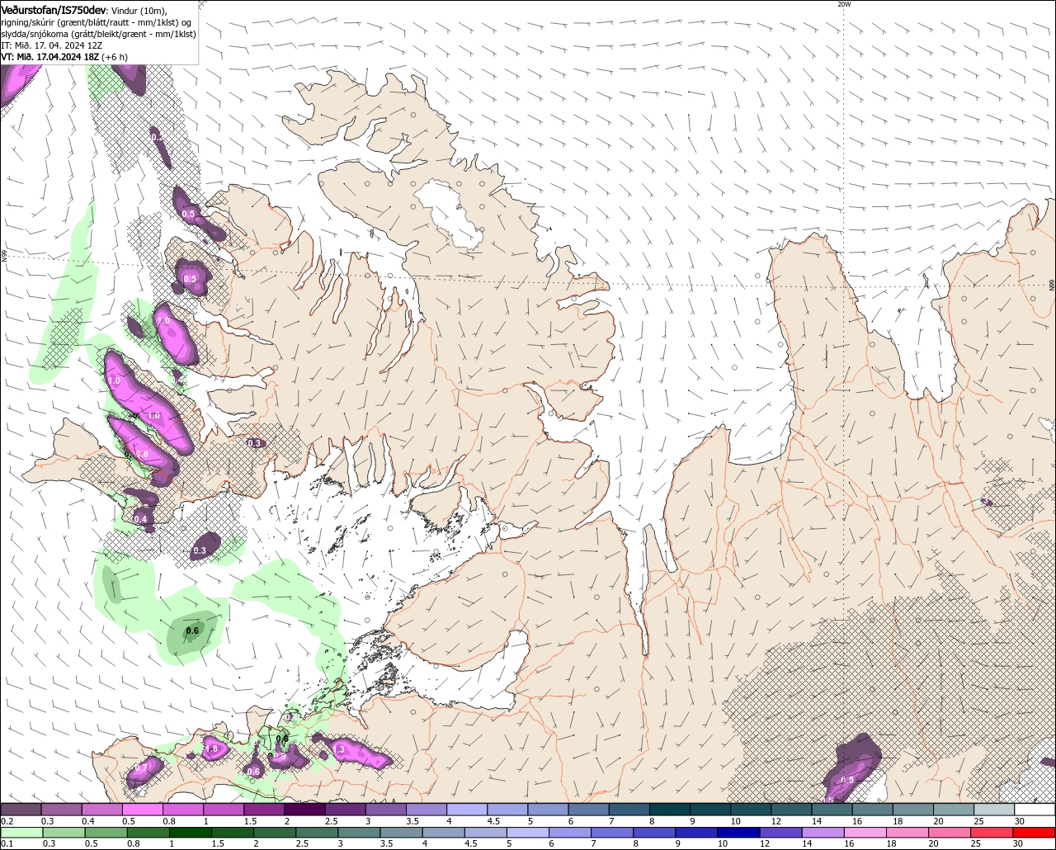Pick the dark blue 10 swatch in bottom legend row
1056x850 pixels.
[737, 832]
